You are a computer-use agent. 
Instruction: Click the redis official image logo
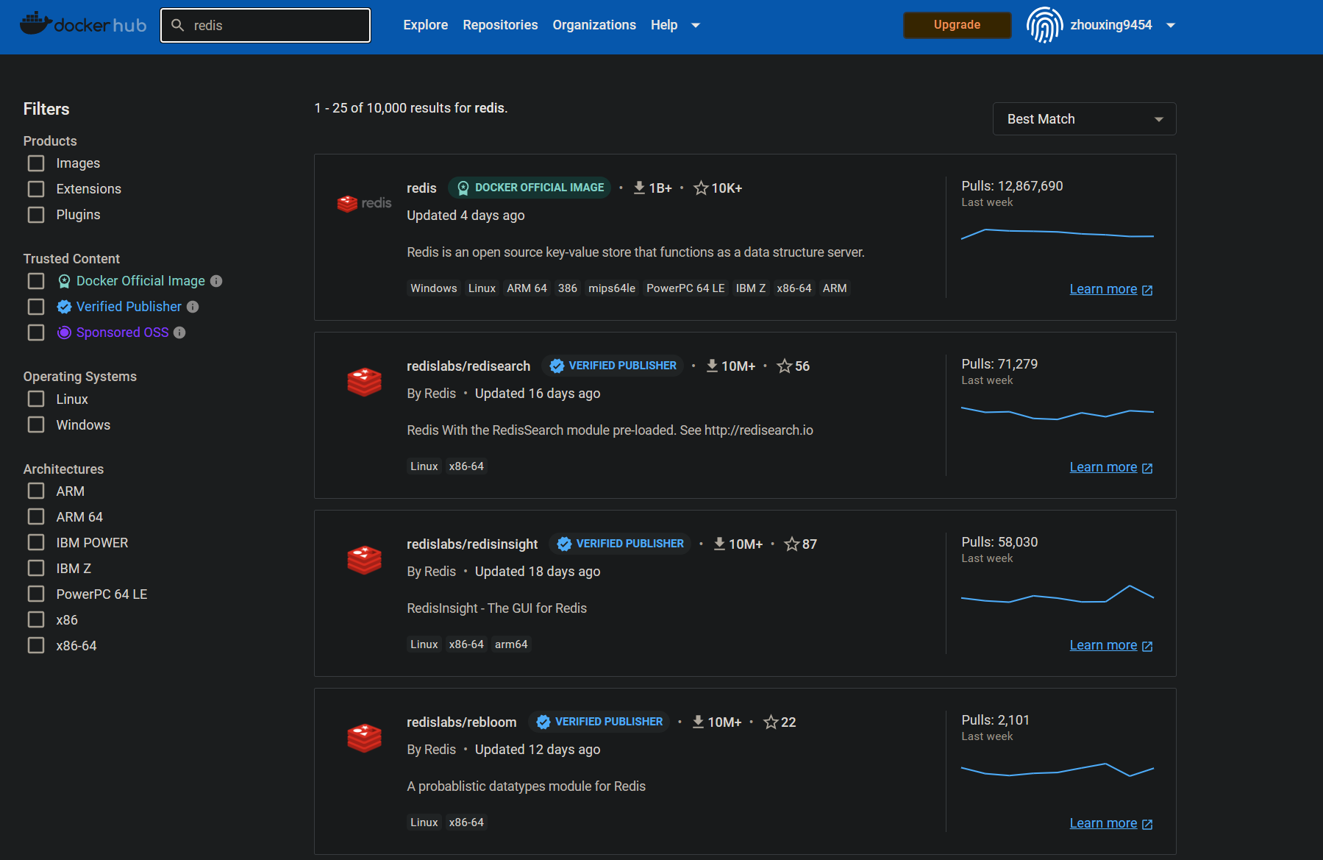pyautogui.click(x=364, y=203)
